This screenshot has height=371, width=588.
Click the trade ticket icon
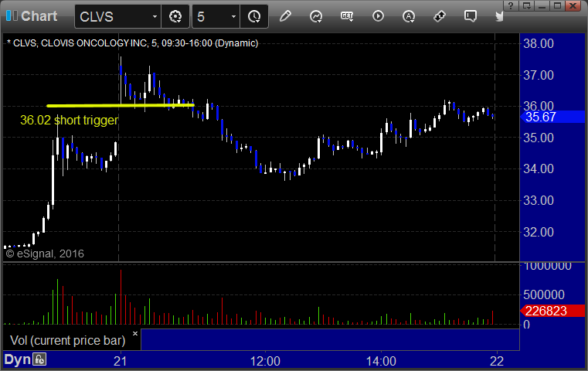point(440,16)
